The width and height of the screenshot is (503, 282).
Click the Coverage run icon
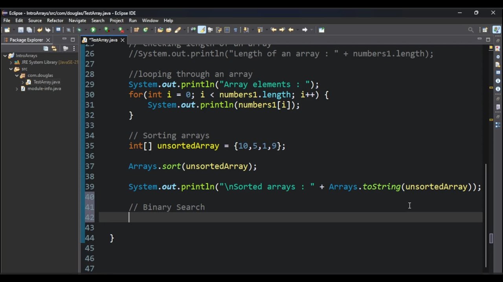(106, 30)
